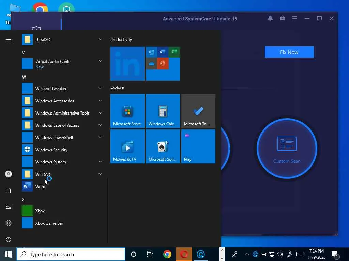Open the network tray icon
This screenshot has height=261, width=349.
(272, 254)
